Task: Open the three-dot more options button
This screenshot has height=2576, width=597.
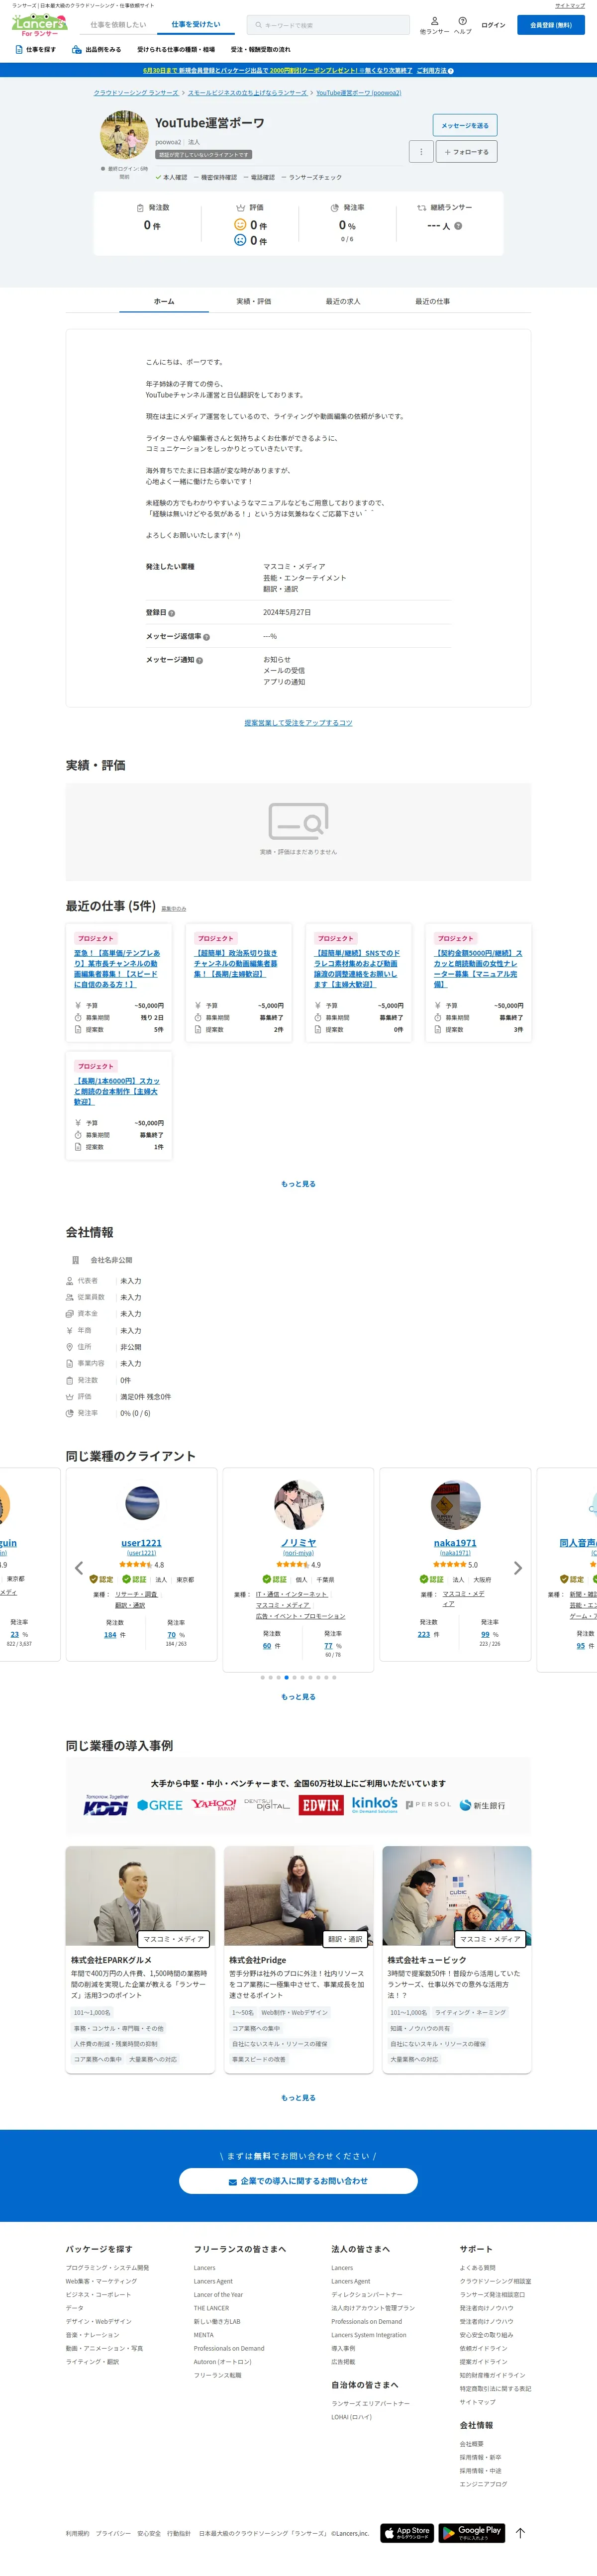Action: (421, 152)
